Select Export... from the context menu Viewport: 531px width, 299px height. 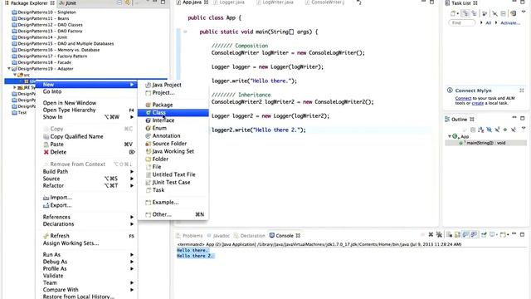86,205
